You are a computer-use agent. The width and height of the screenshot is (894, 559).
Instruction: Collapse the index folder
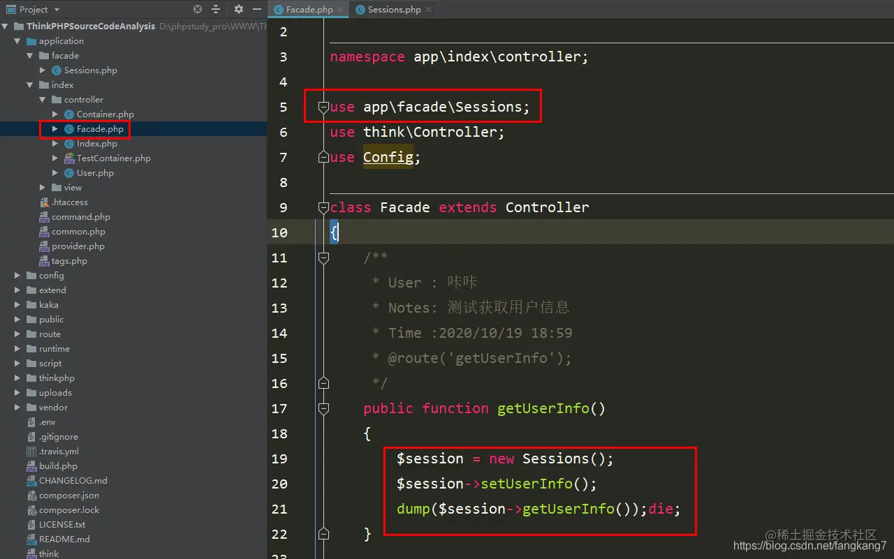click(x=30, y=85)
